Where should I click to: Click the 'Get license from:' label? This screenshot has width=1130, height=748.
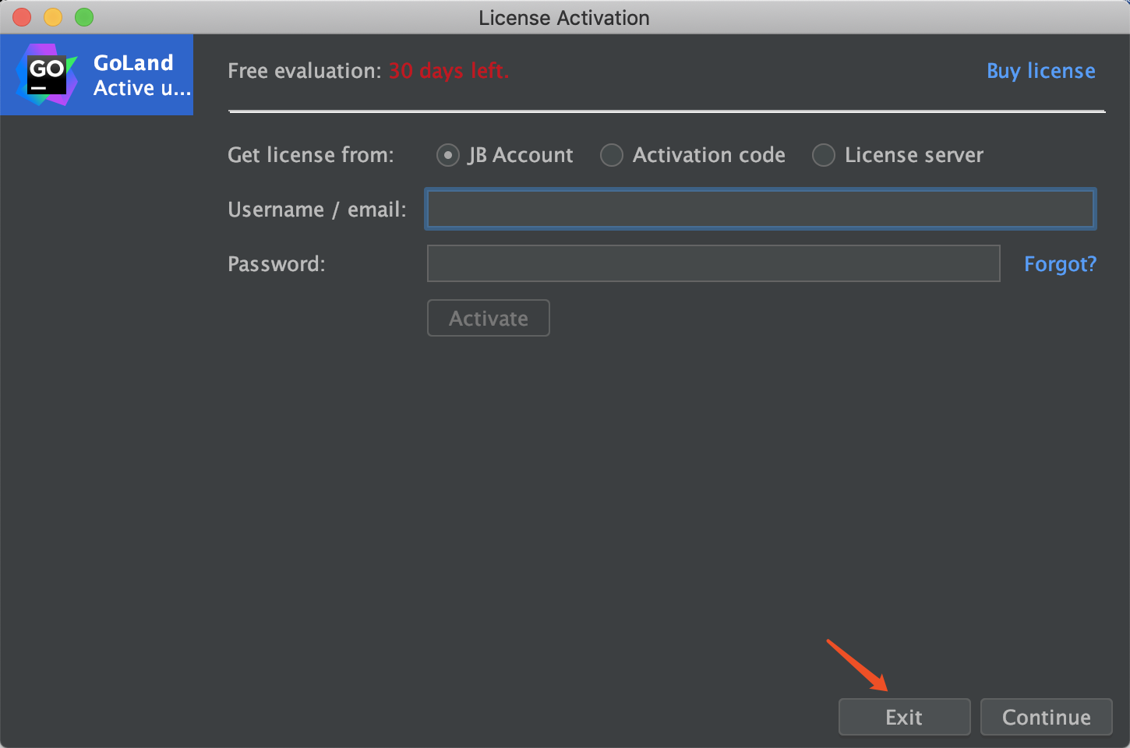pos(311,155)
